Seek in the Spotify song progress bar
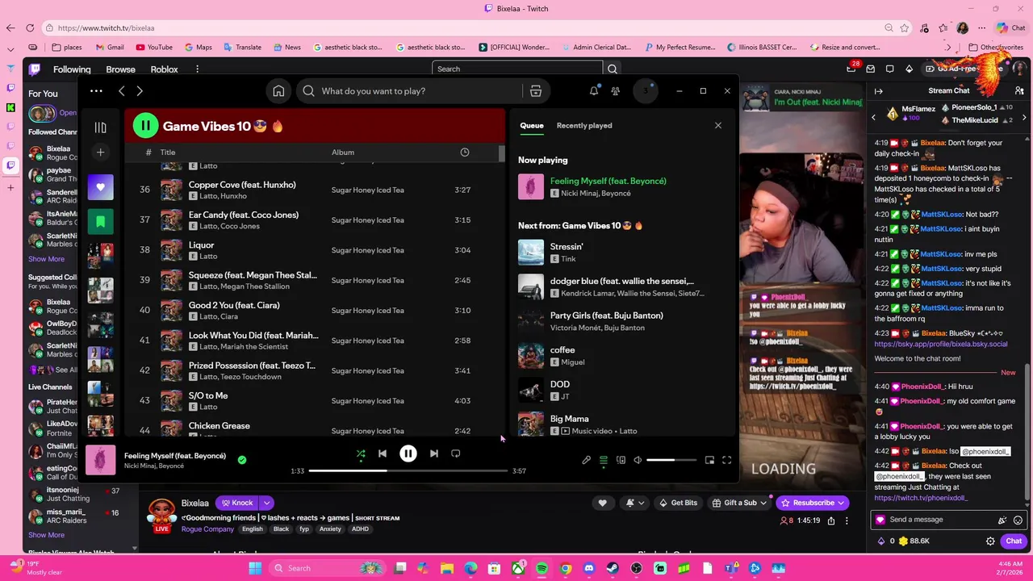Viewport: 1033px width, 581px height. [408, 470]
